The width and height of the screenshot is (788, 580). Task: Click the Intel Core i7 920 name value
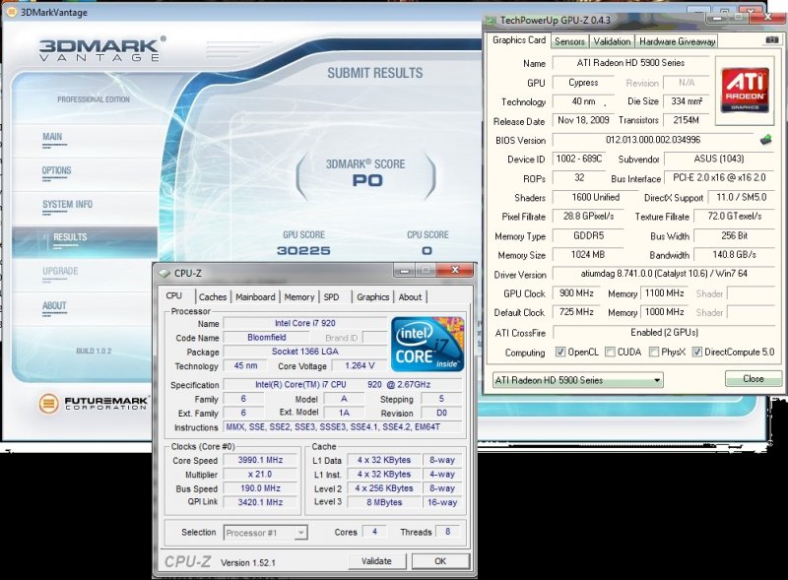[304, 323]
